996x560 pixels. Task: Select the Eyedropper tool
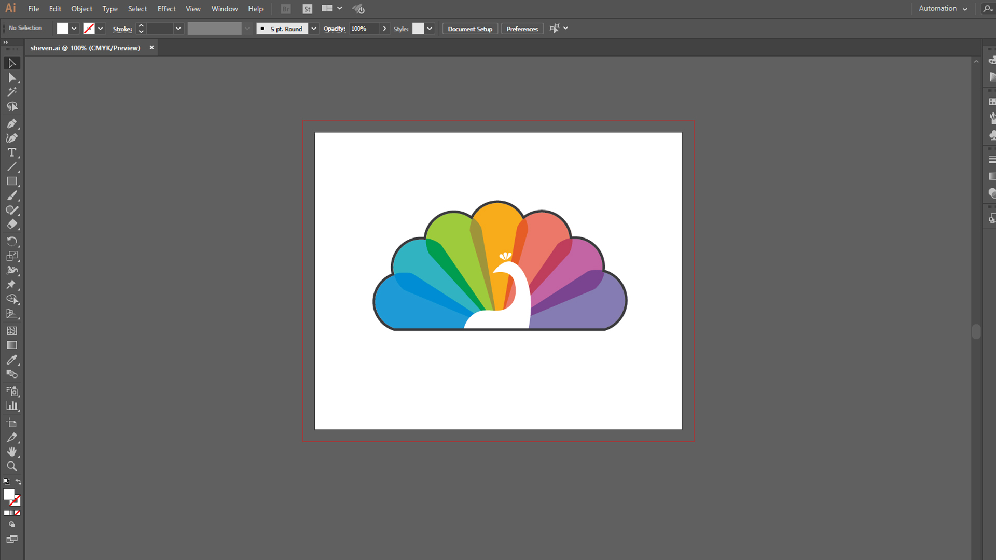tap(12, 360)
